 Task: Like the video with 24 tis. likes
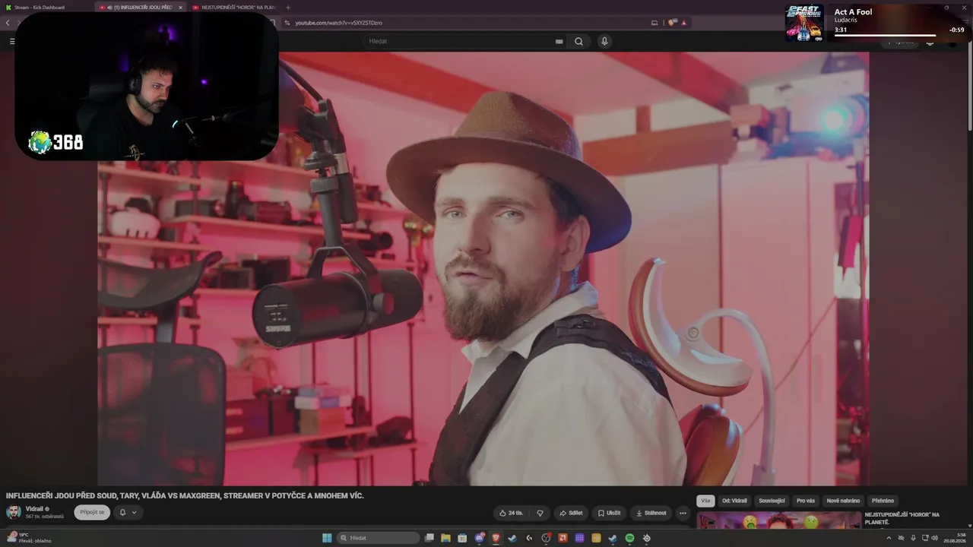(x=511, y=513)
